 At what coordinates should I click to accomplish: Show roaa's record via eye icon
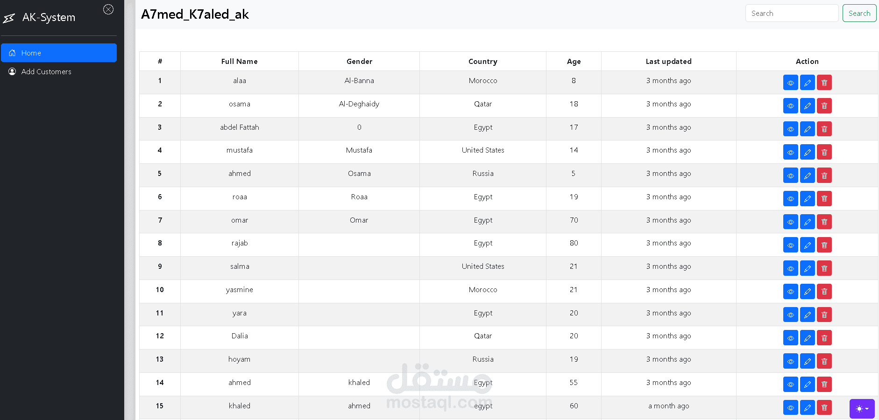[790, 199]
